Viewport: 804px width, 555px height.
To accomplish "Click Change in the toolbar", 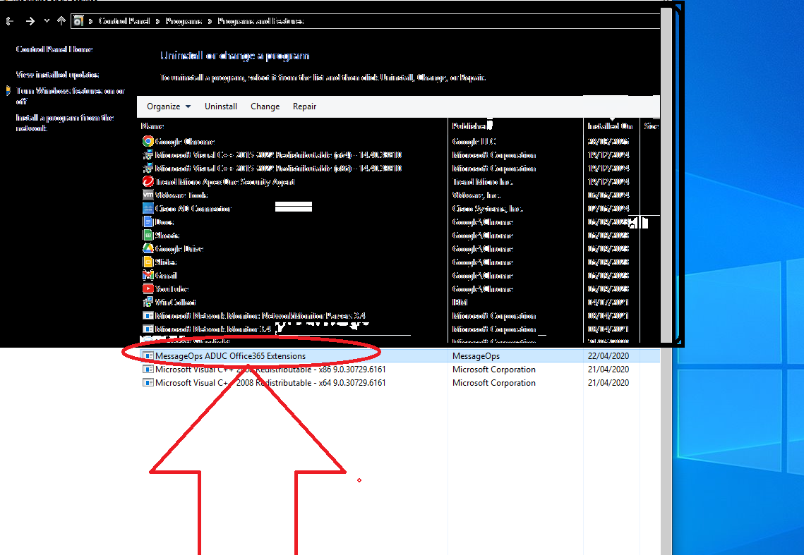I will 265,106.
